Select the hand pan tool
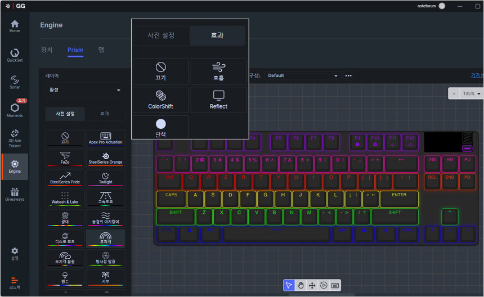Image resolution: width=484 pixels, height=297 pixels. pos(301,285)
